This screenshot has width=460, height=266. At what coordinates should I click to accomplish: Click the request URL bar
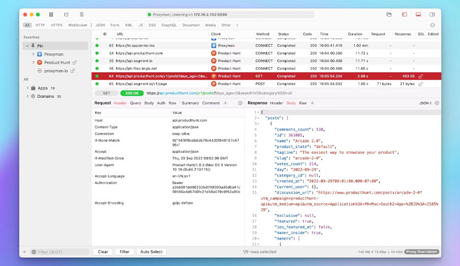click(219, 93)
